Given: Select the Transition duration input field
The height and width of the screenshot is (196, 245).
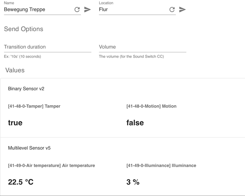Looking at the screenshot, I should point(47,47).
